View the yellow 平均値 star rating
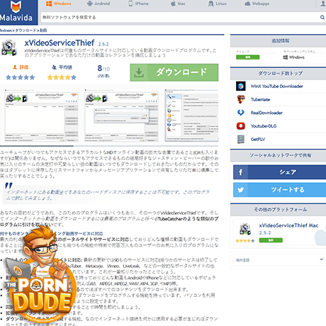The height and width of the screenshot is (326, 326). [62, 77]
